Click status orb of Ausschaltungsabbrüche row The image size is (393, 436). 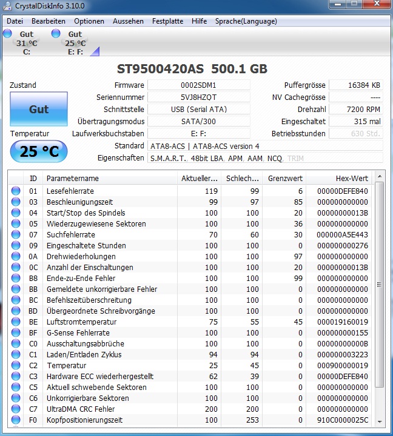16,343
